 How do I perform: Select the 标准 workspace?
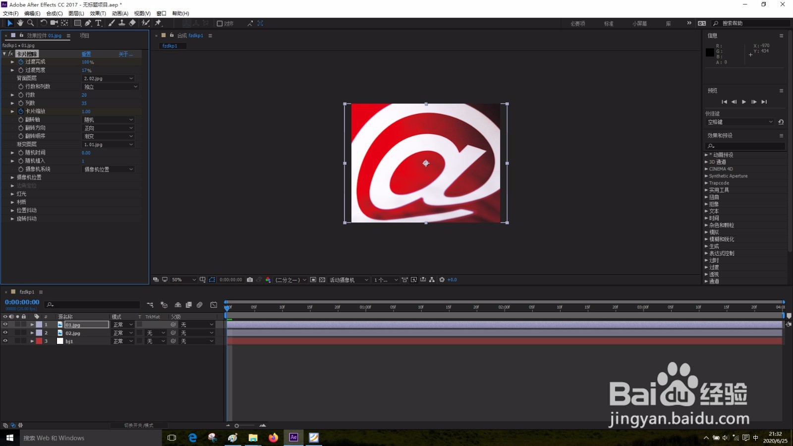609,23
